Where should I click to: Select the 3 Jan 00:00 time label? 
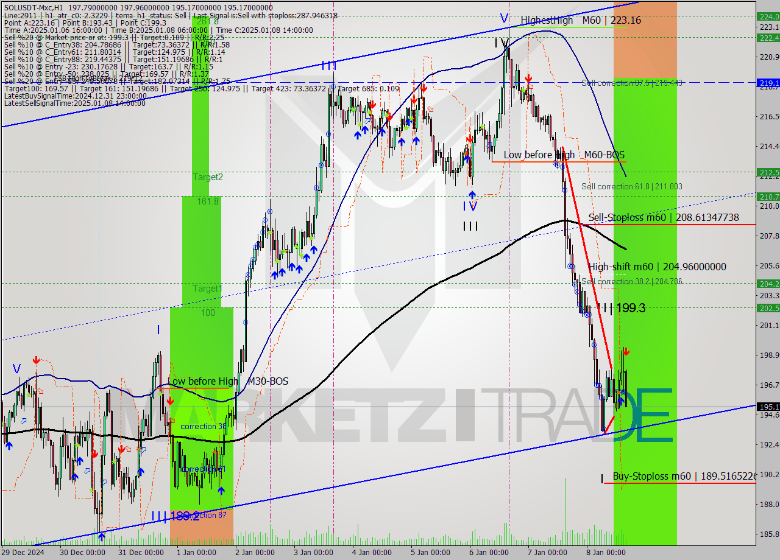coord(313,553)
